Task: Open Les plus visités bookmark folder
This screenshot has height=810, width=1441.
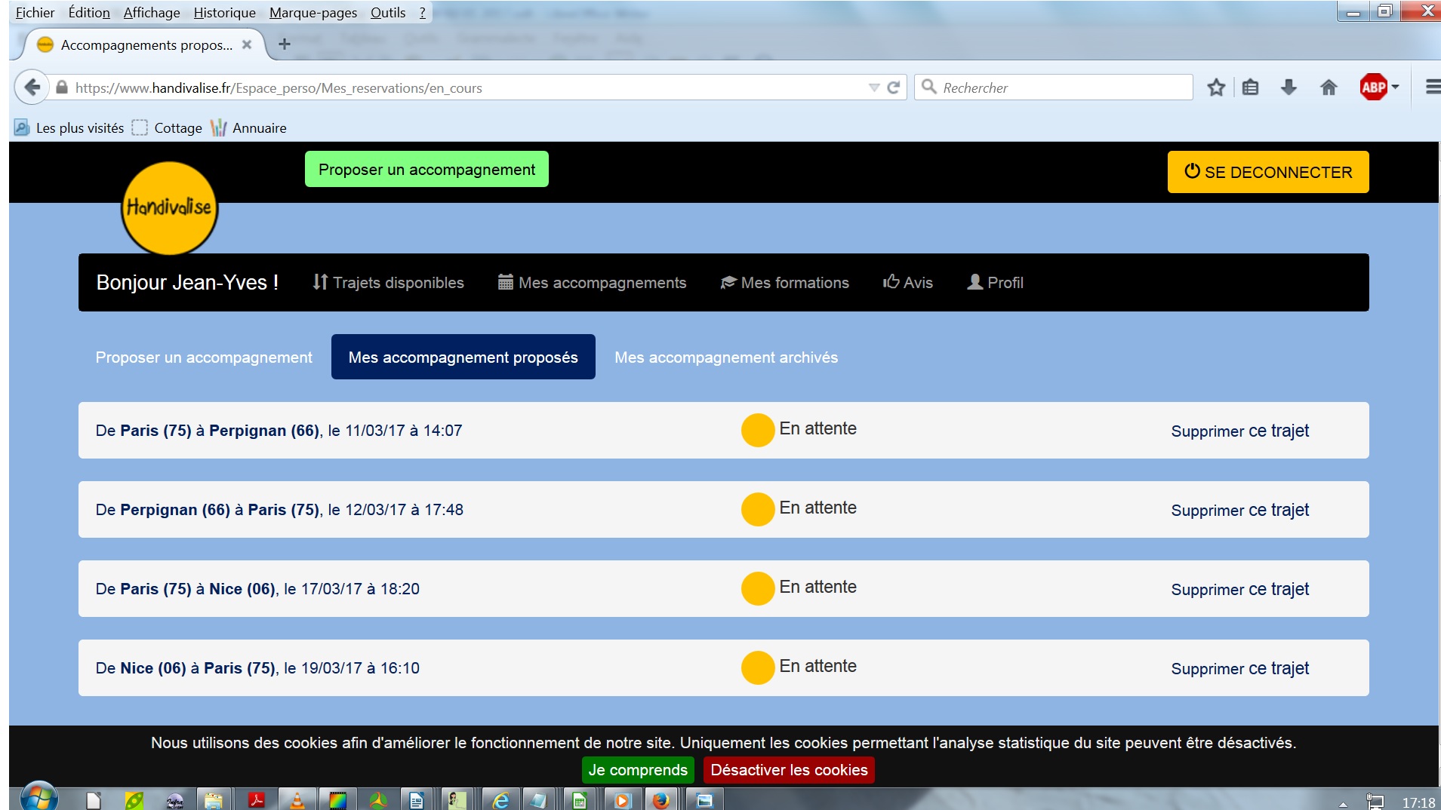Action: pos(69,127)
